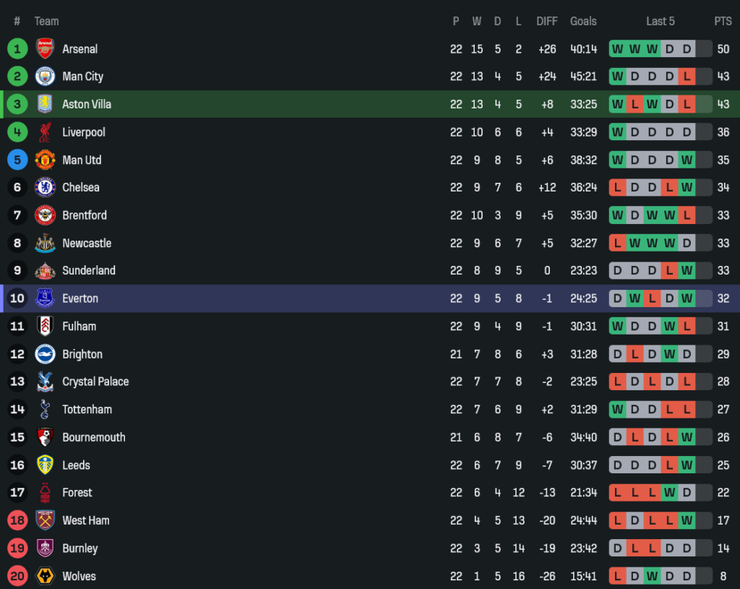Click the Everton club badge

(x=45, y=298)
